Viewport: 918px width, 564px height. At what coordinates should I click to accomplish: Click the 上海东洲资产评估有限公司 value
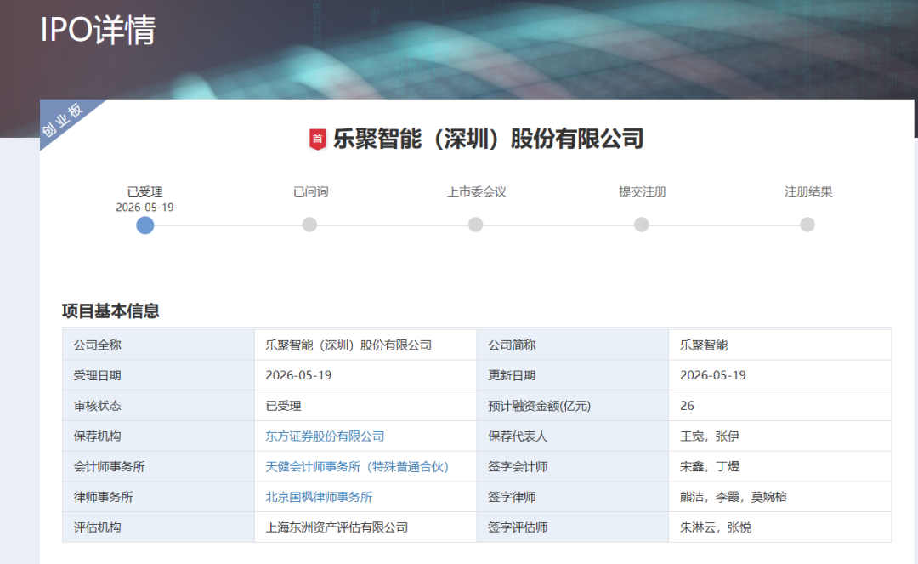337,527
